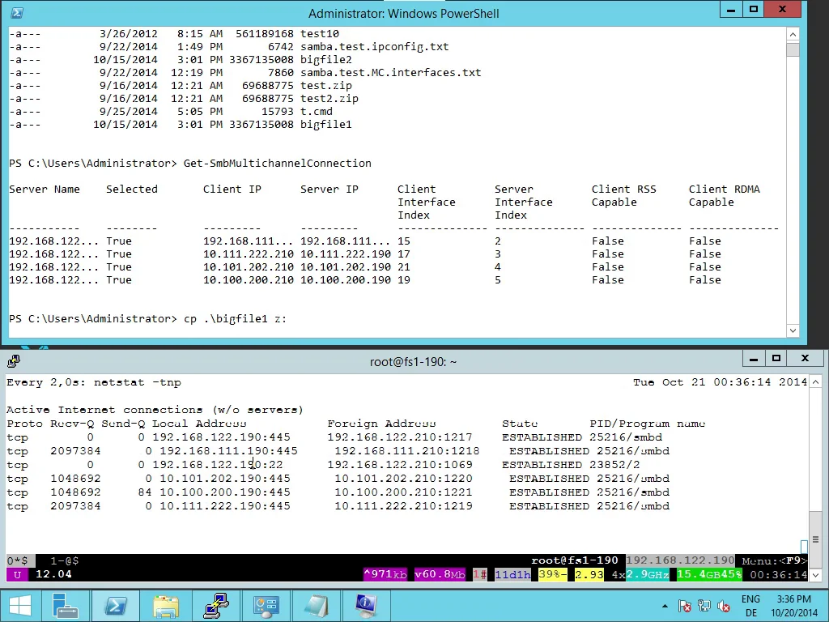This screenshot has width=829, height=622.
Task: Open the PowerShell window system menu icon
Action: tap(17, 13)
